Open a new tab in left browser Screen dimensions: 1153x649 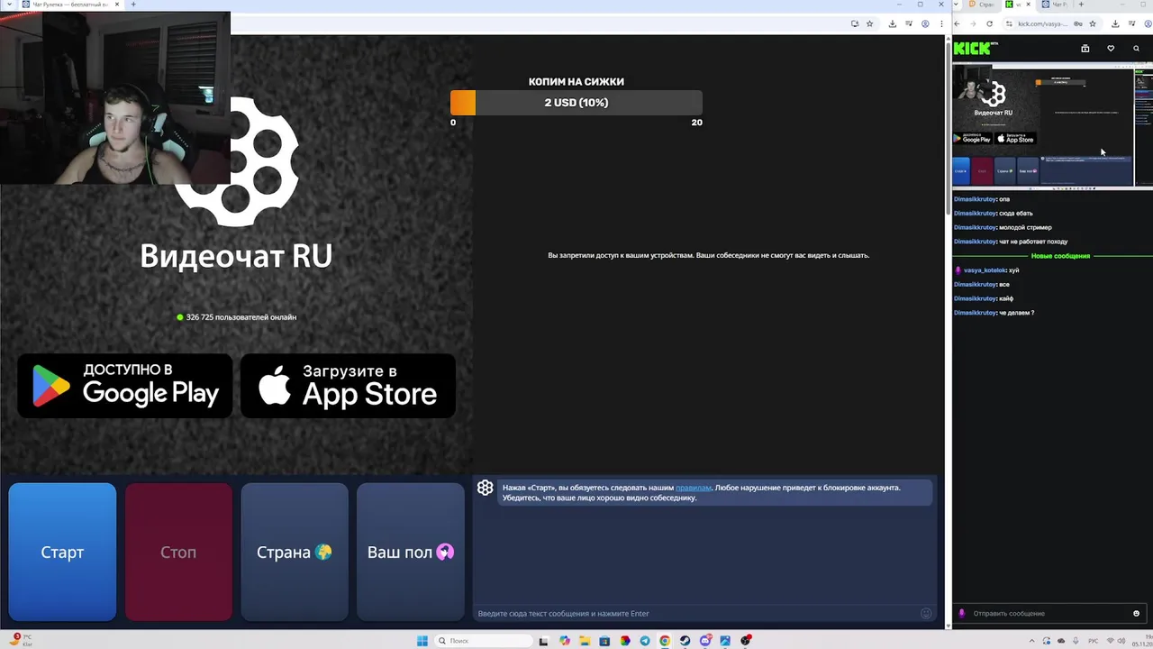133,5
